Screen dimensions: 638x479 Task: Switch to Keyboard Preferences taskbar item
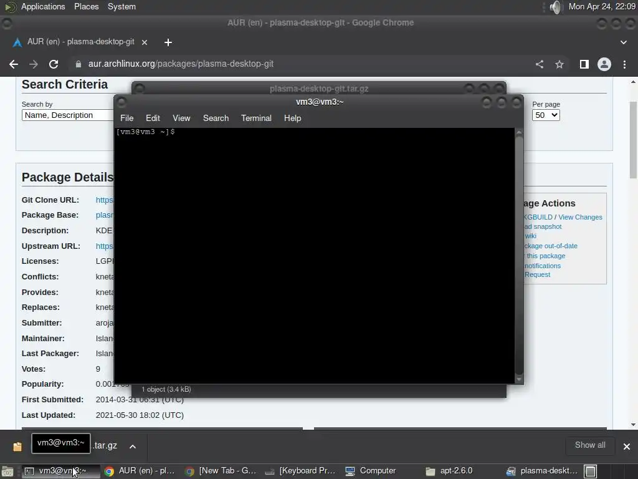(302, 471)
